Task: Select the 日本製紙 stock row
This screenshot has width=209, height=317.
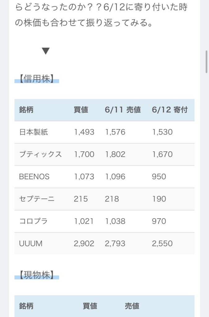Action: [104, 132]
